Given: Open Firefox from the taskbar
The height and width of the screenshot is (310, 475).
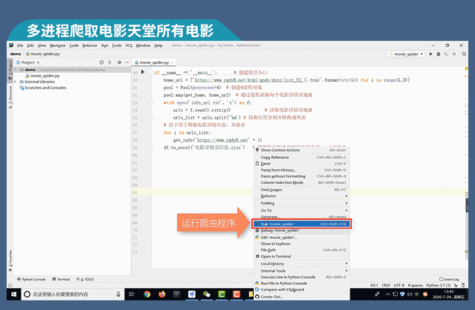Looking at the screenshot, I should point(162,294).
